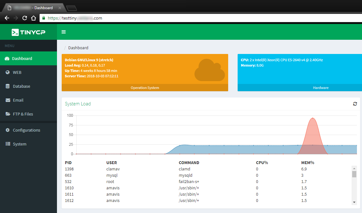Screen dimensions: 362x213
Task: Click the 6.9 MEM% value
Action: 304,169
